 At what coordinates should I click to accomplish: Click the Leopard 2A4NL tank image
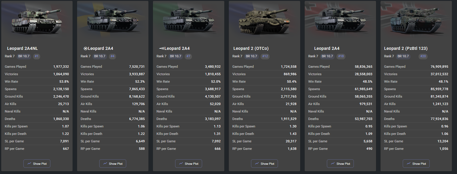coord(37,20)
